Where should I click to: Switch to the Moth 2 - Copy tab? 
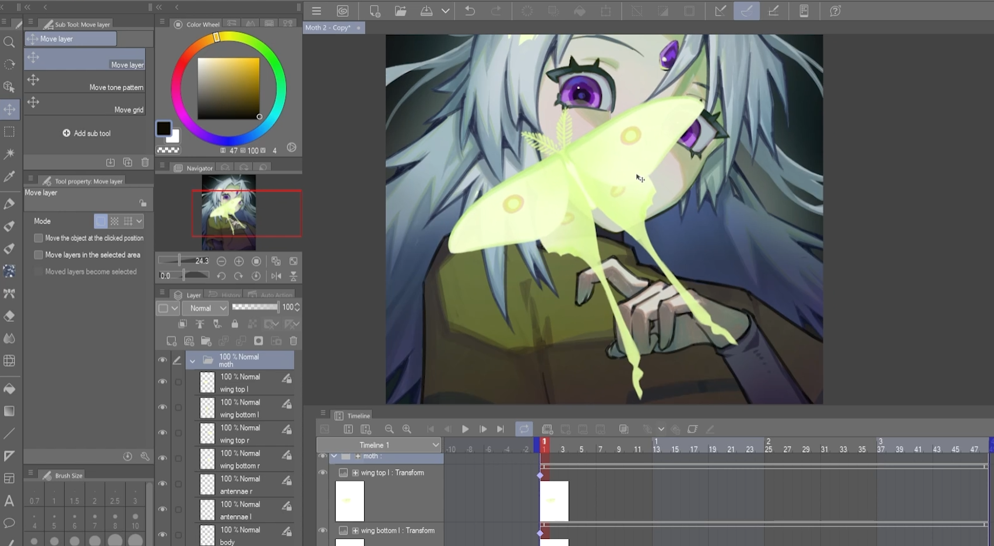(329, 27)
